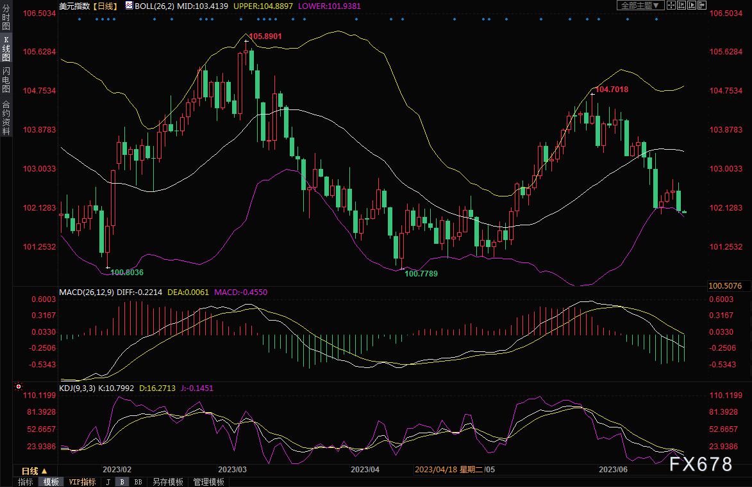752x487 pixels.
Task: Click the rightmost chart export icon
Action: 703,5
